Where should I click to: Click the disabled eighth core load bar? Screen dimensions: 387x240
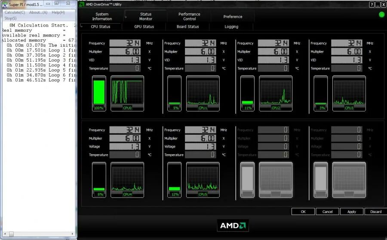320,180
